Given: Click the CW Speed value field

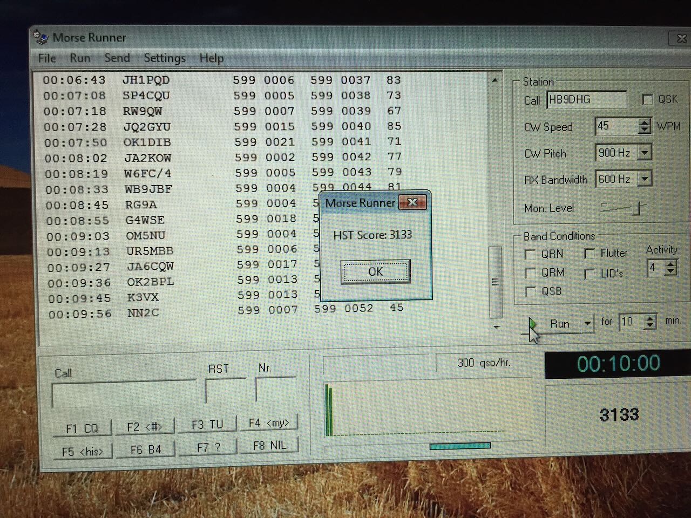Looking at the screenshot, I should point(617,126).
